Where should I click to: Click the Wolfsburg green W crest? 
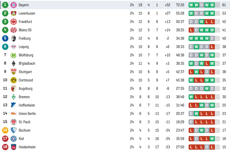pos(14,55)
